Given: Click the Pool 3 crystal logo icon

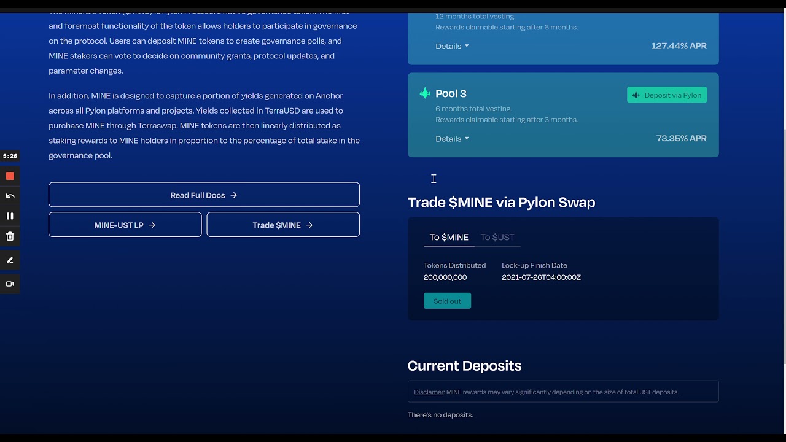Looking at the screenshot, I should 425,93.
